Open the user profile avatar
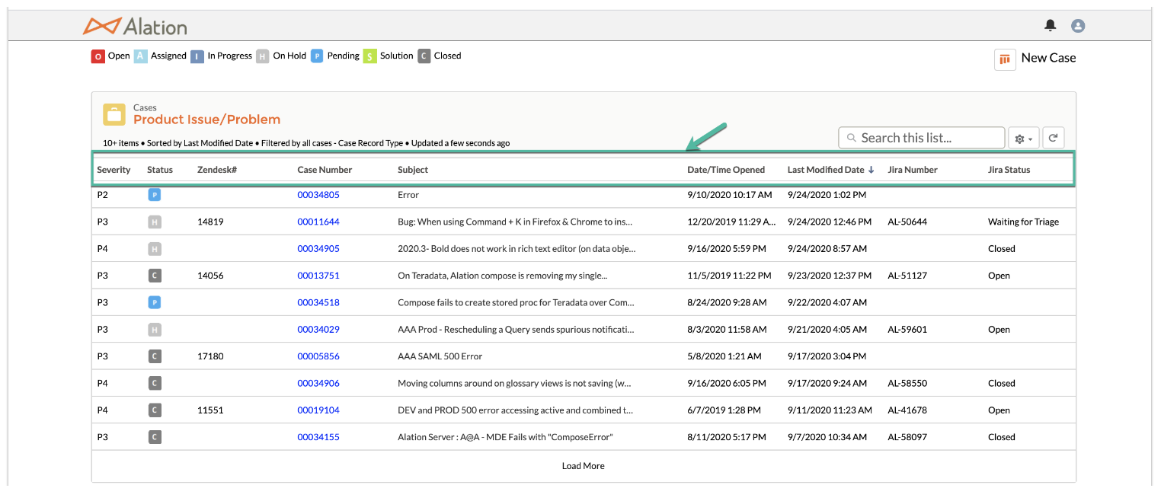Screen dimensions: 1161x501 pyautogui.click(x=1078, y=26)
